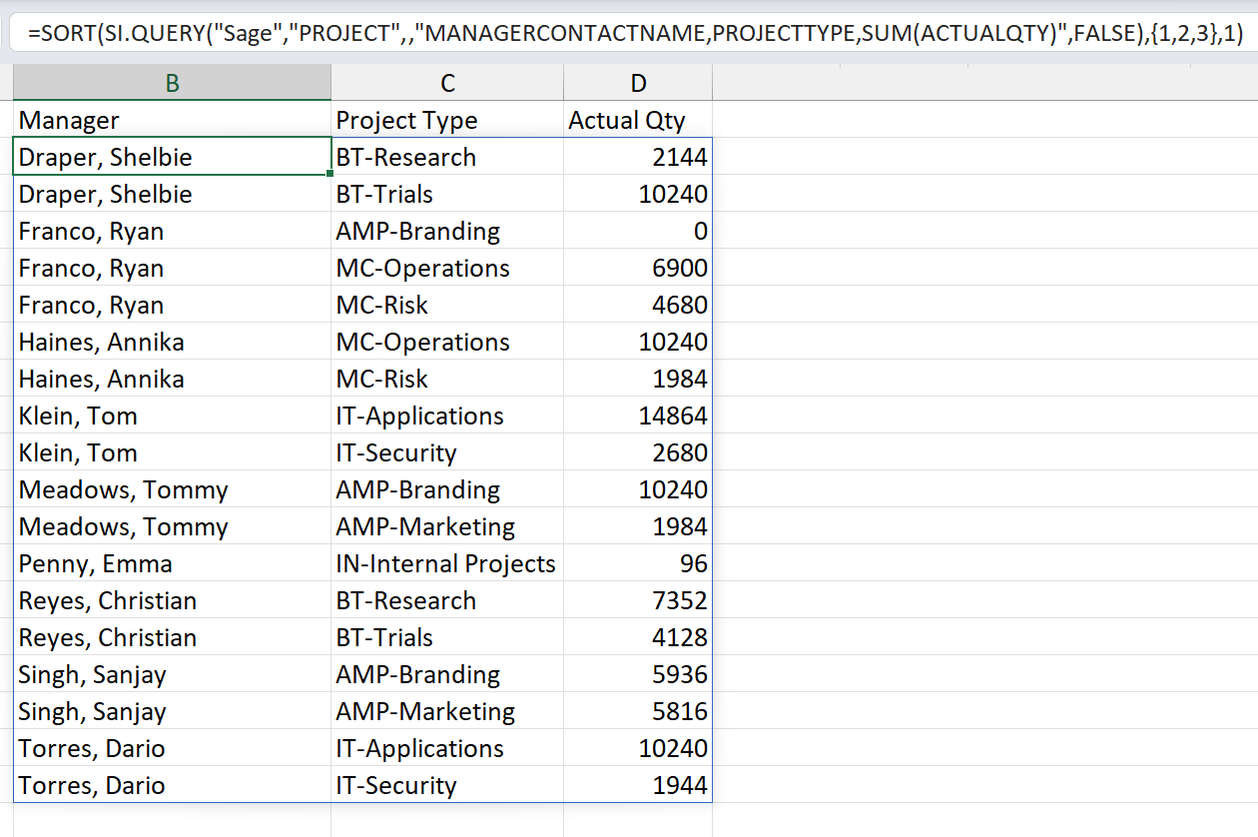
Task: Click BT-Research cell in Reyes, Christian row
Action: coord(447,600)
